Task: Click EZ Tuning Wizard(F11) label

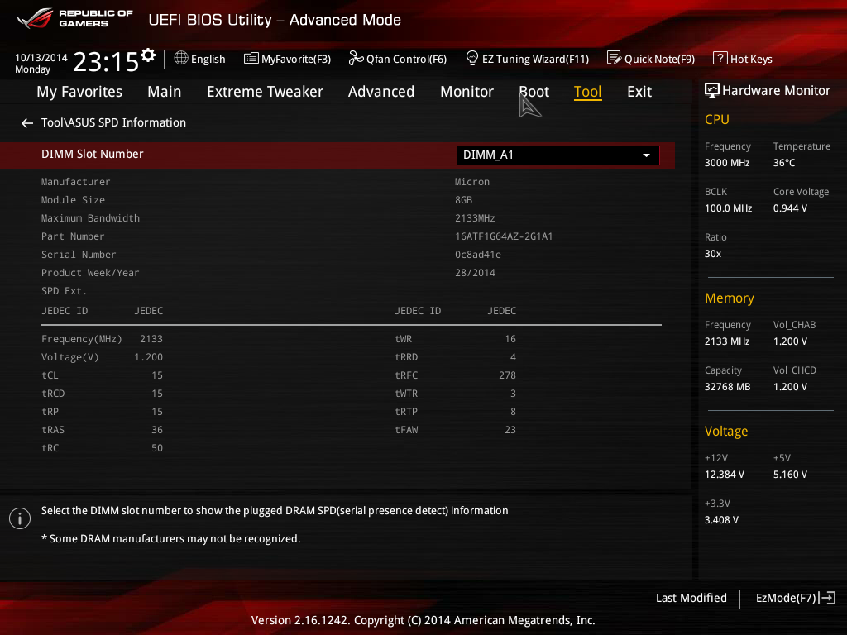Action: pos(535,59)
